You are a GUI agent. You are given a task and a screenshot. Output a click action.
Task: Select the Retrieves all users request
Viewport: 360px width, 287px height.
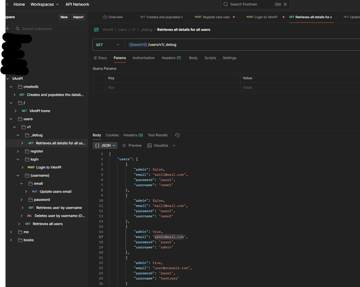(47, 224)
